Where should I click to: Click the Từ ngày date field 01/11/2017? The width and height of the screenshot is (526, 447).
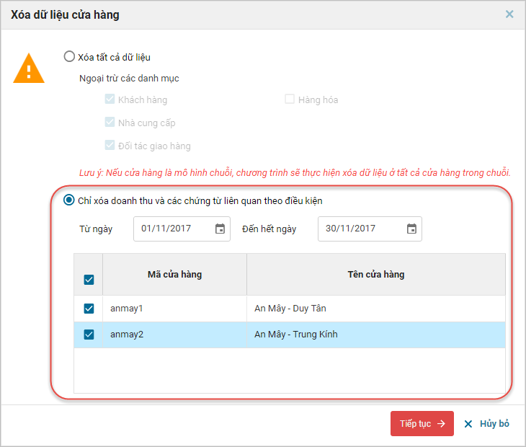pos(174,229)
